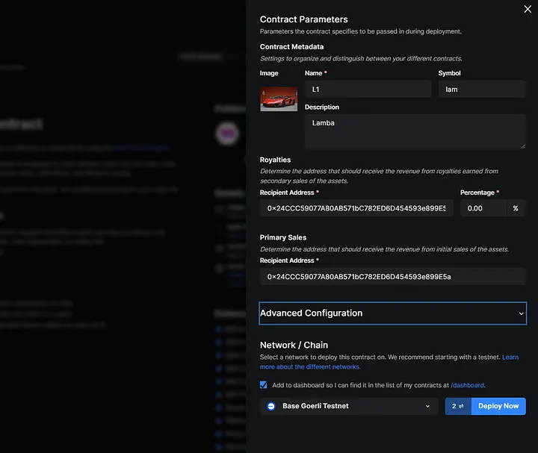
Task: Focus the Primary Sales Recipient Address field
Action: click(x=392, y=277)
